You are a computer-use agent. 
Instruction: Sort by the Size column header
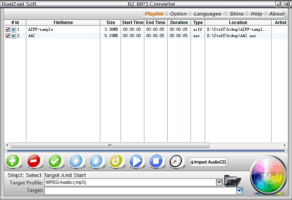click(x=111, y=23)
